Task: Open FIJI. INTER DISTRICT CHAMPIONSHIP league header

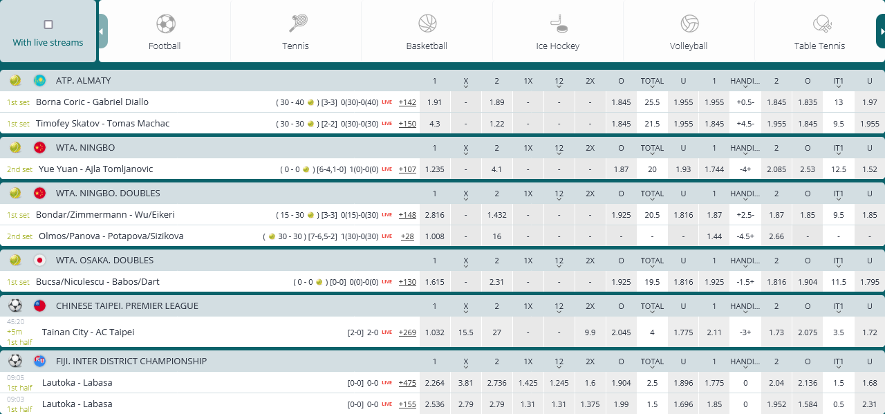Action: click(131, 361)
